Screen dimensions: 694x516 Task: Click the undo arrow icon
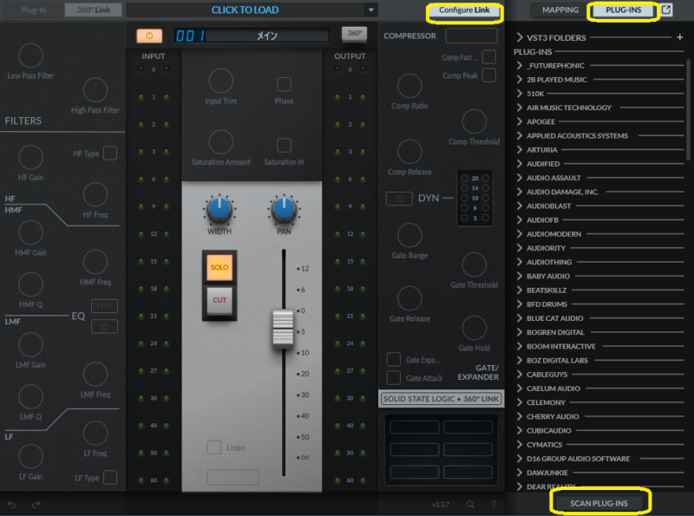tap(12, 504)
